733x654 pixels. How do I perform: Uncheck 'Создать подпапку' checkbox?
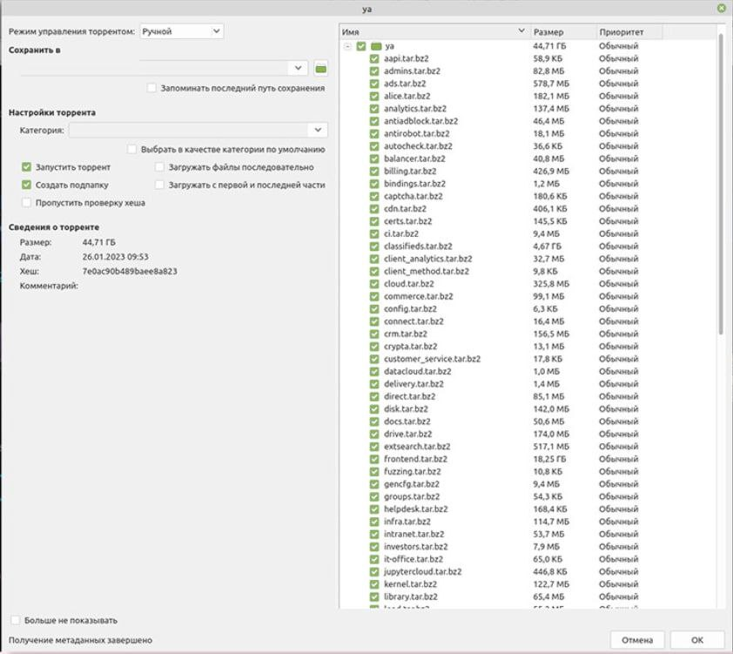[x=27, y=185]
